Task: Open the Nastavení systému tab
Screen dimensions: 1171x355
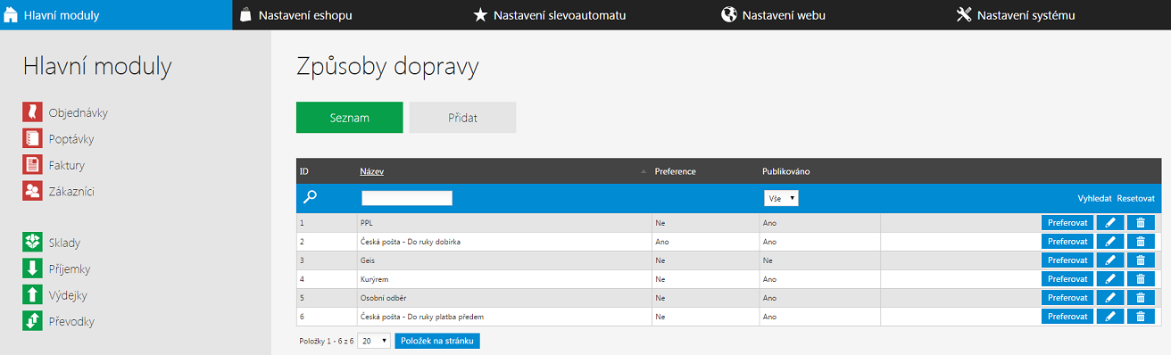Action: pyautogui.click(x=1015, y=15)
